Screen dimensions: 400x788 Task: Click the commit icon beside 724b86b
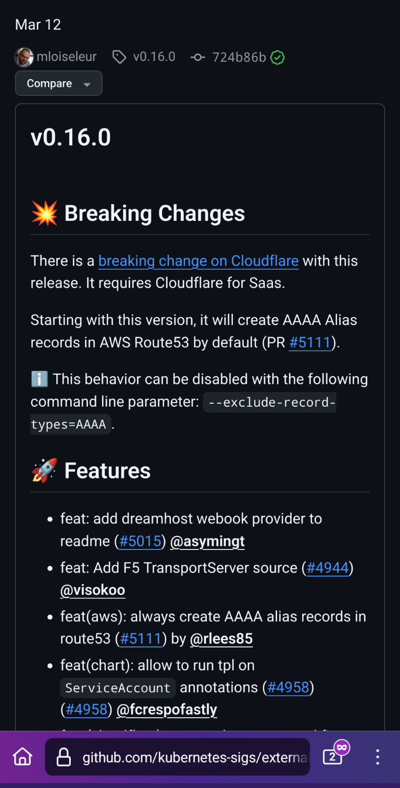click(x=198, y=57)
